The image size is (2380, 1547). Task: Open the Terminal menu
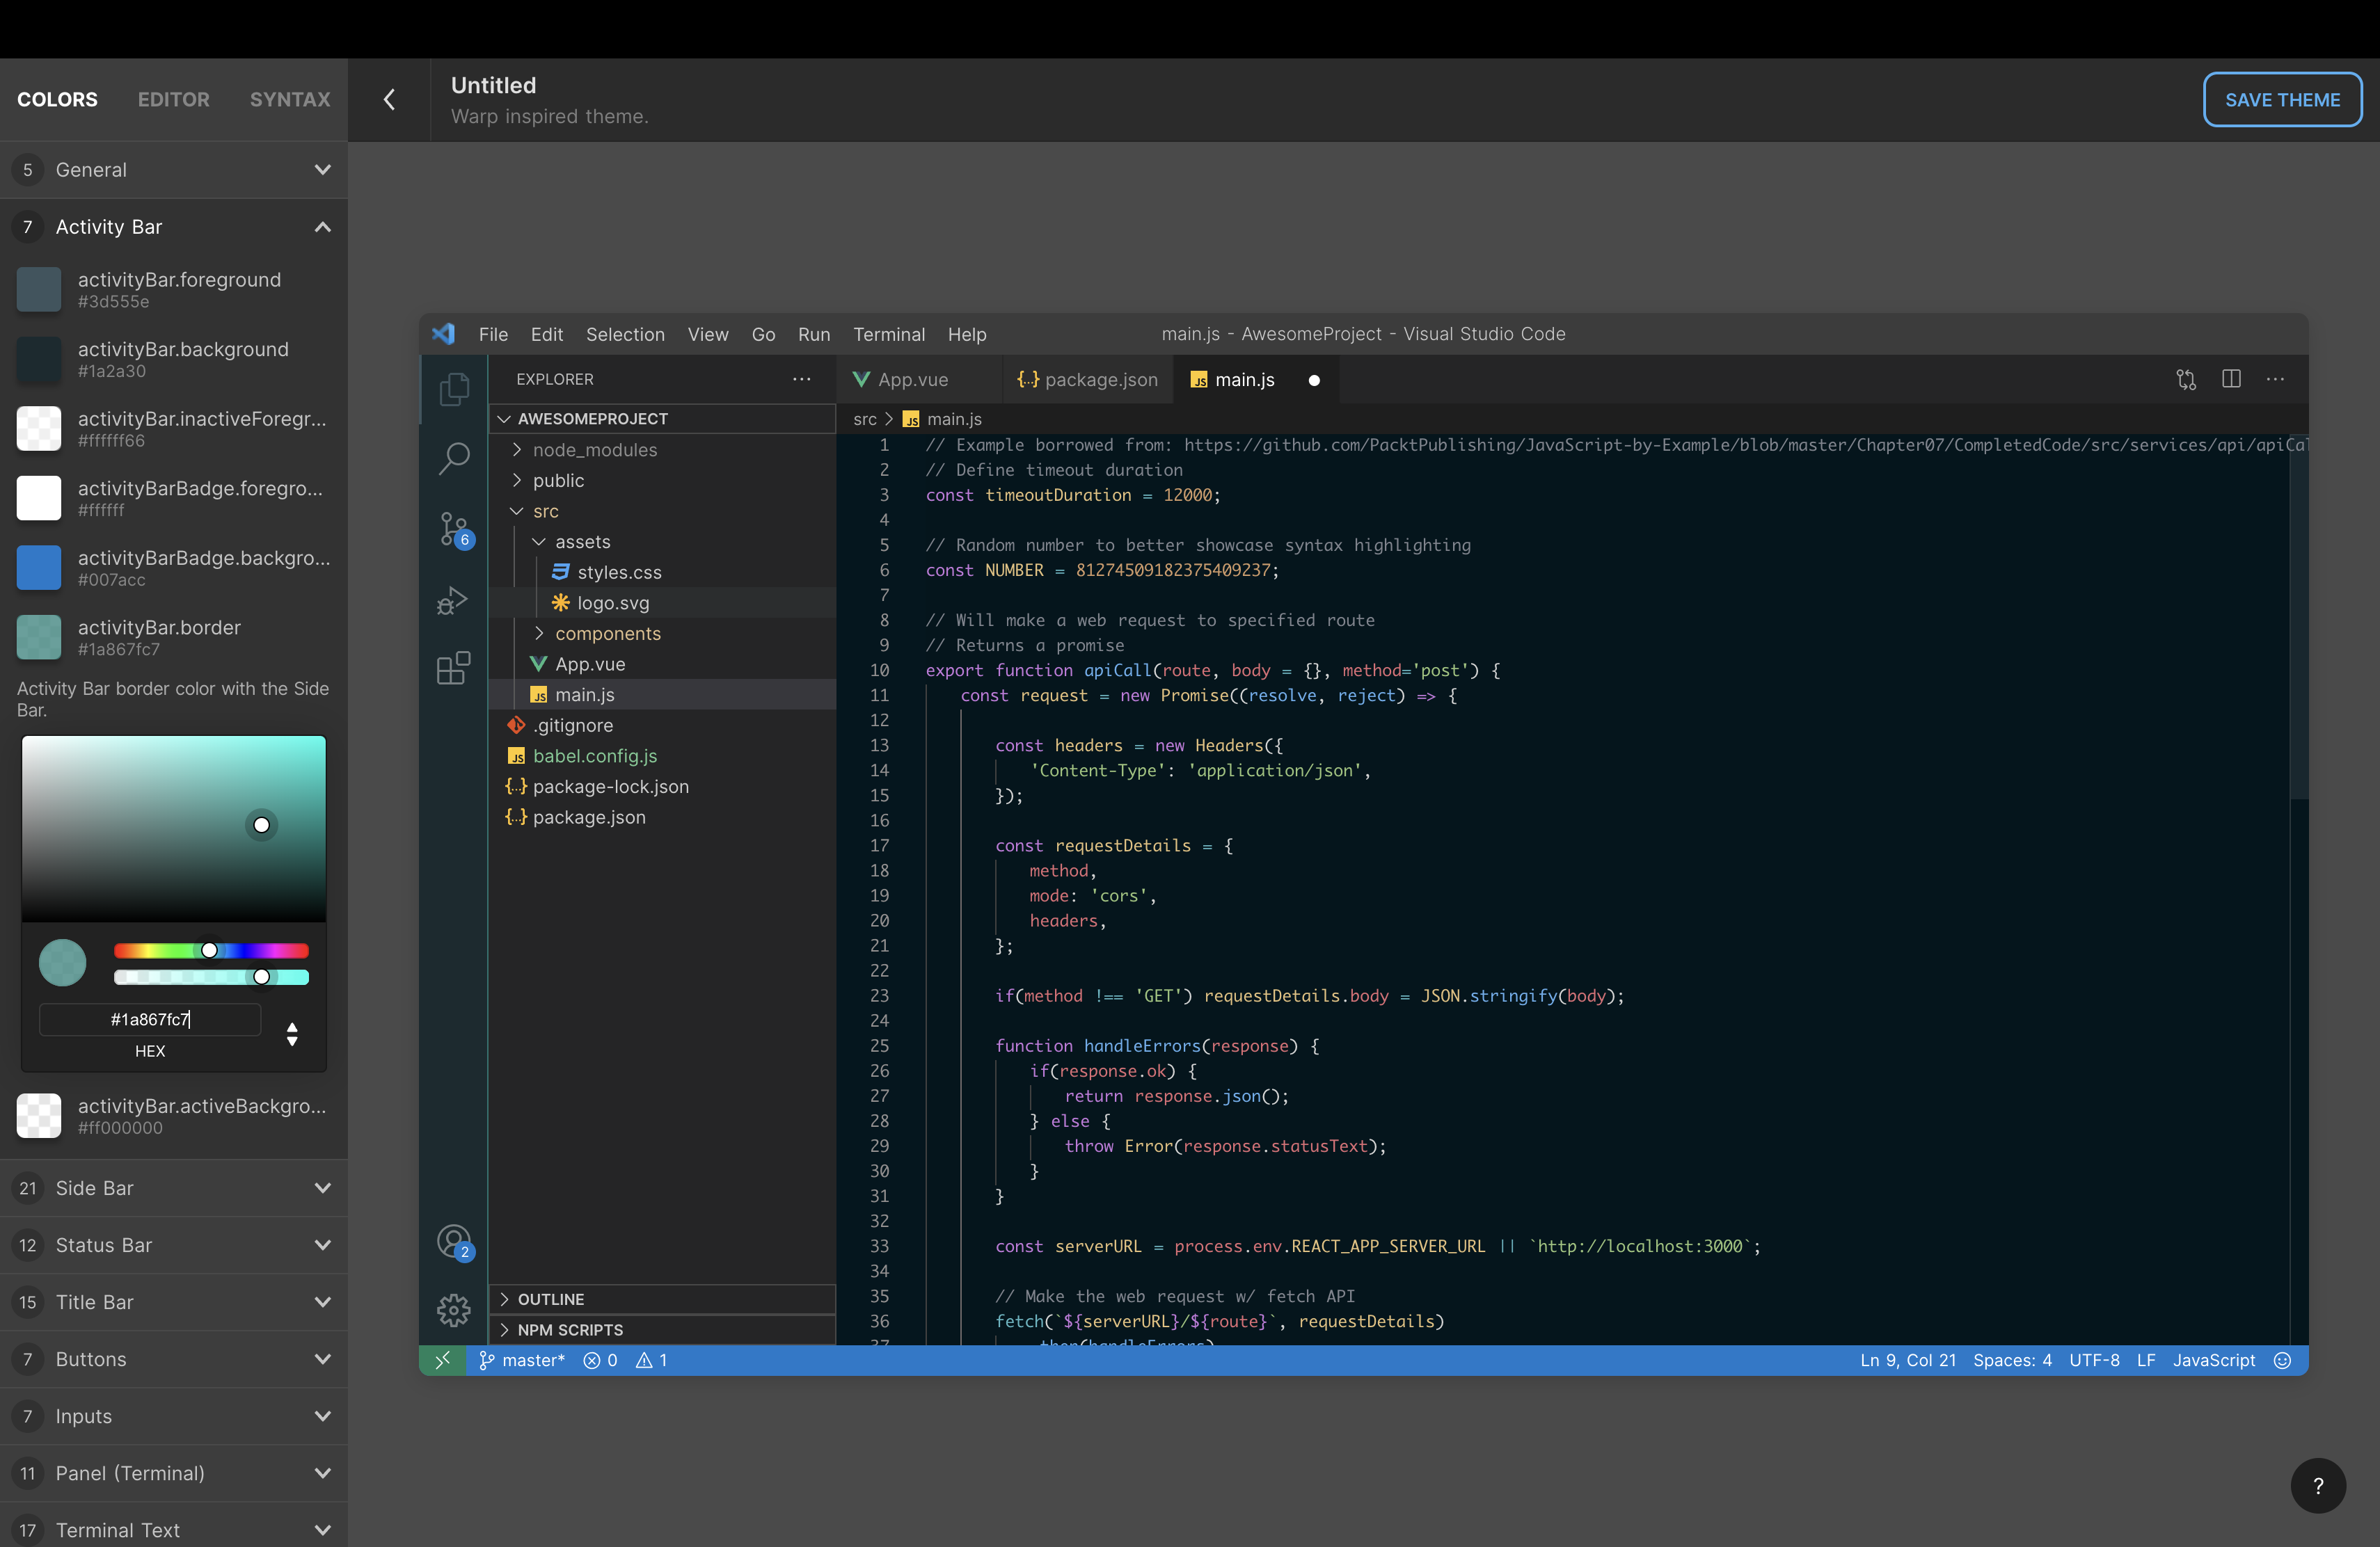coord(888,334)
